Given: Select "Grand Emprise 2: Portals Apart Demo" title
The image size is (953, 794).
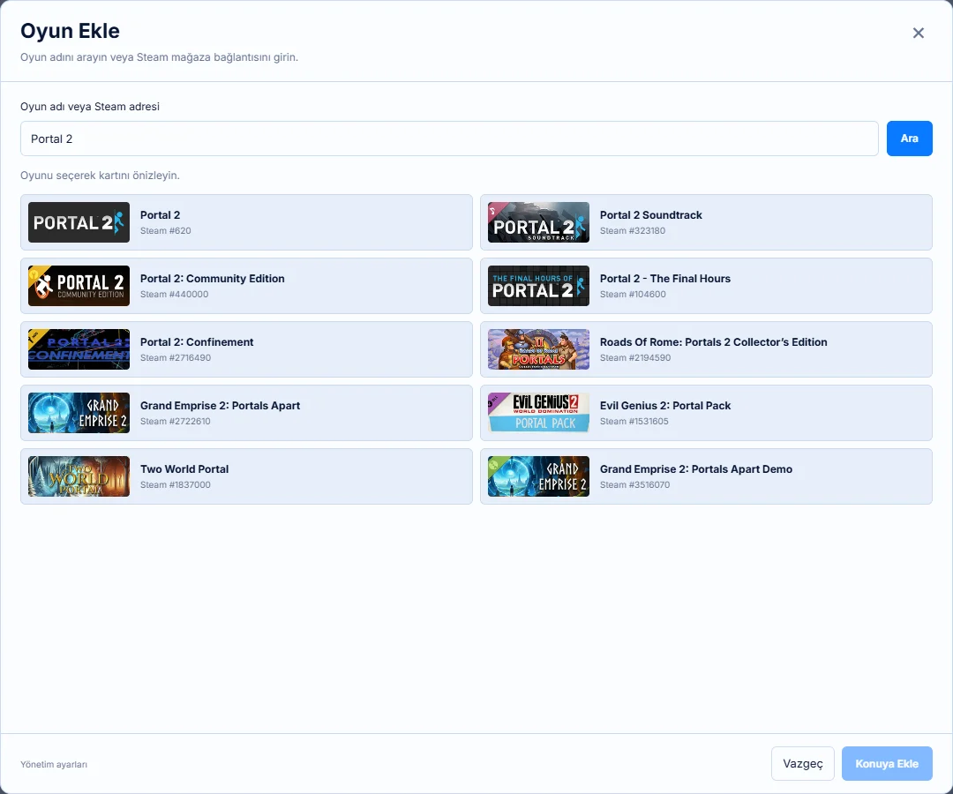Looking at the screenshot, I should click(x=696, y=469).
